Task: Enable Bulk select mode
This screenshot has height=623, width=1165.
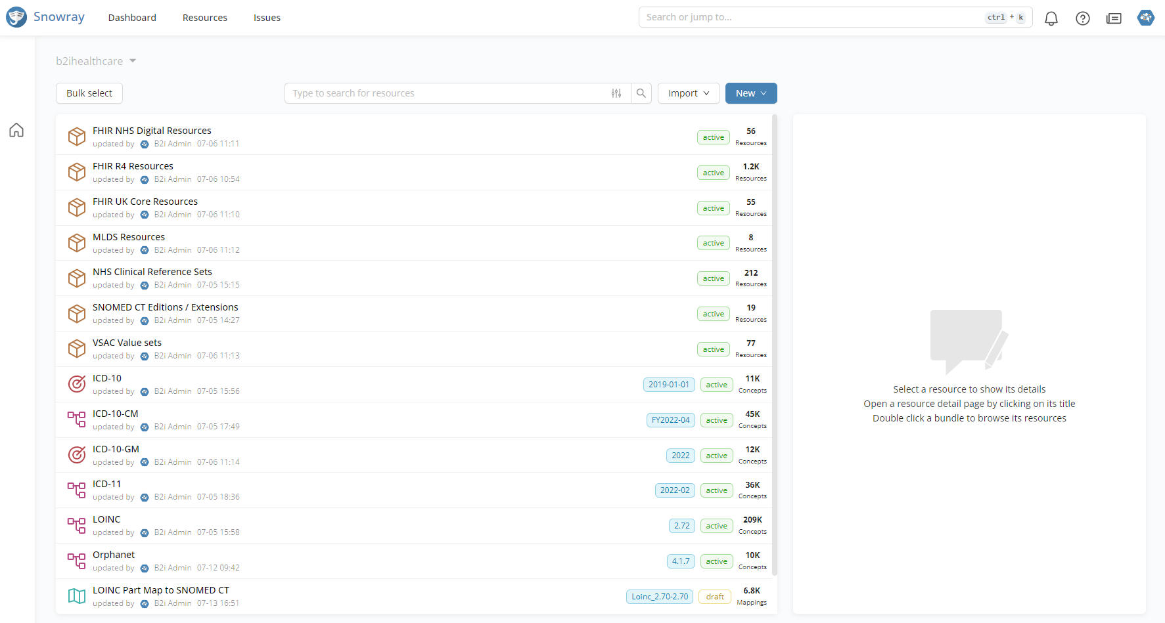Action: click(89, 93)
